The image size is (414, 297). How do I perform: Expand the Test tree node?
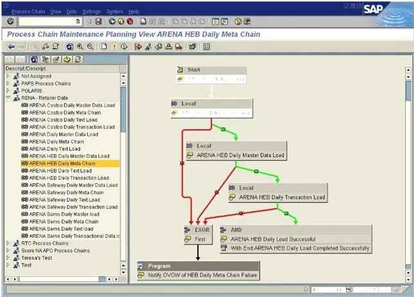(x=8, y=265)
